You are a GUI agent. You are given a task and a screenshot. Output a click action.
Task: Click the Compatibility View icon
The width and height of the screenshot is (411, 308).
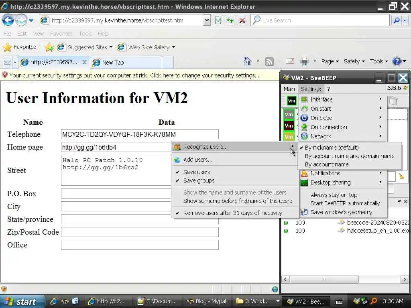[x=218, y=20]
